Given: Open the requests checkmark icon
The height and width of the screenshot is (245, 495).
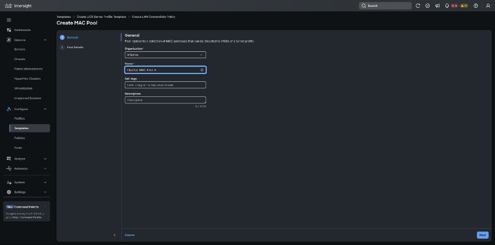Looking at the screenshot, I should [427, 6].
